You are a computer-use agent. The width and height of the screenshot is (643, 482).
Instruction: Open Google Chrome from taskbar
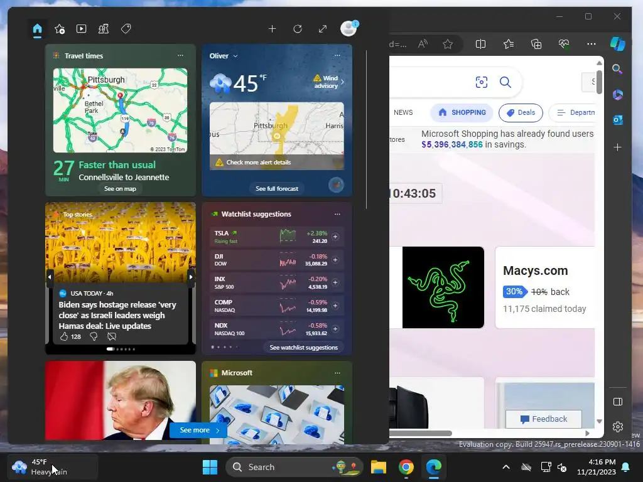(406, 467)
